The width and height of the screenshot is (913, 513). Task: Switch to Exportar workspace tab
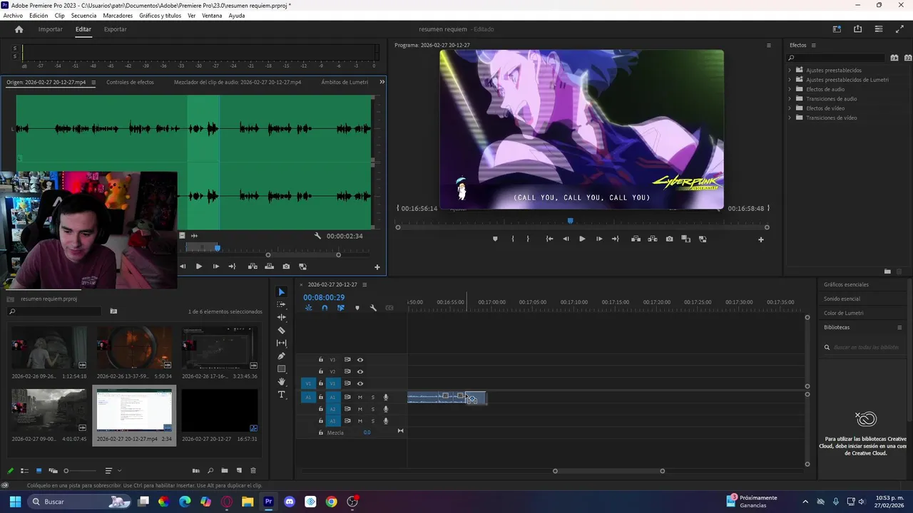[x=115, y=29]
